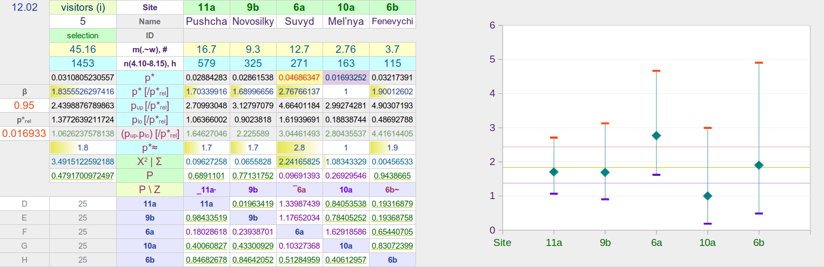Select the underlined P value 0.9438665
Viewport: 824px width, 267px height.
(x=392, y=175)
